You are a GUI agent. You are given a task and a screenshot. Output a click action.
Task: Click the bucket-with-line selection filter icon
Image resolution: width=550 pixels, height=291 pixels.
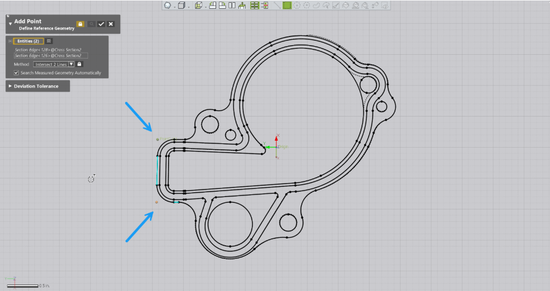click(365, 5)
